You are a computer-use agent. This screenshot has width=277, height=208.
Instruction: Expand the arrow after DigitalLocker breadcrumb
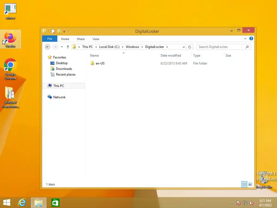pos(167,47)
